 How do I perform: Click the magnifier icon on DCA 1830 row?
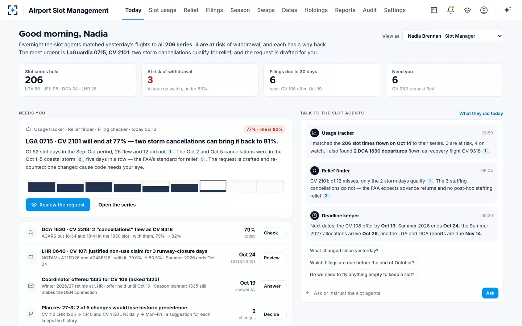(31, 233)
